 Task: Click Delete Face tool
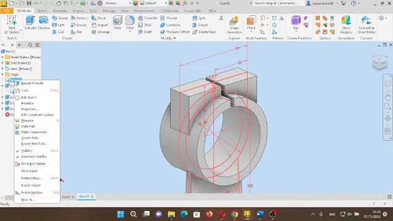[204, 32]
